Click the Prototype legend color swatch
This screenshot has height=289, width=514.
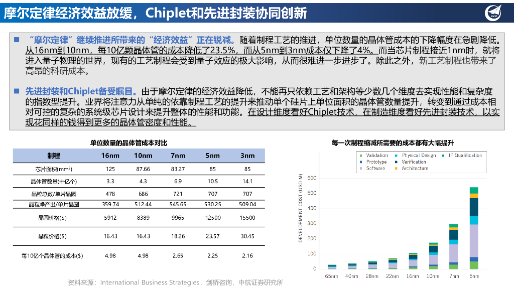click(361, 162)
